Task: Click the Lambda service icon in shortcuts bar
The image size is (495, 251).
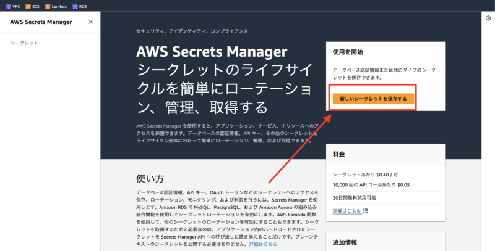Action: click(x=48, y=7)
